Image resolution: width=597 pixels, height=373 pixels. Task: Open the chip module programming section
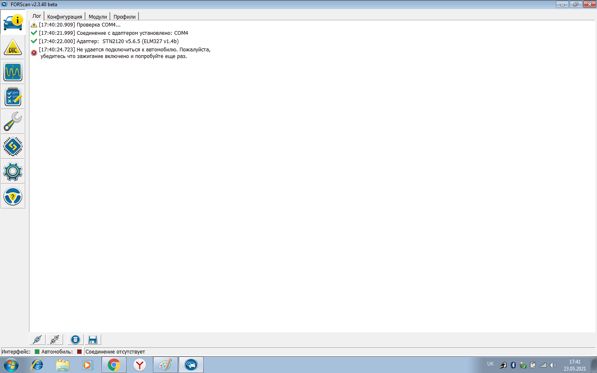(x=13, y=146)
